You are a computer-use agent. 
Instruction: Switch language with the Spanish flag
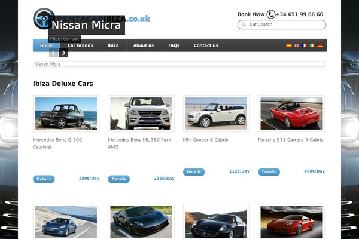[x=289, y=45]
